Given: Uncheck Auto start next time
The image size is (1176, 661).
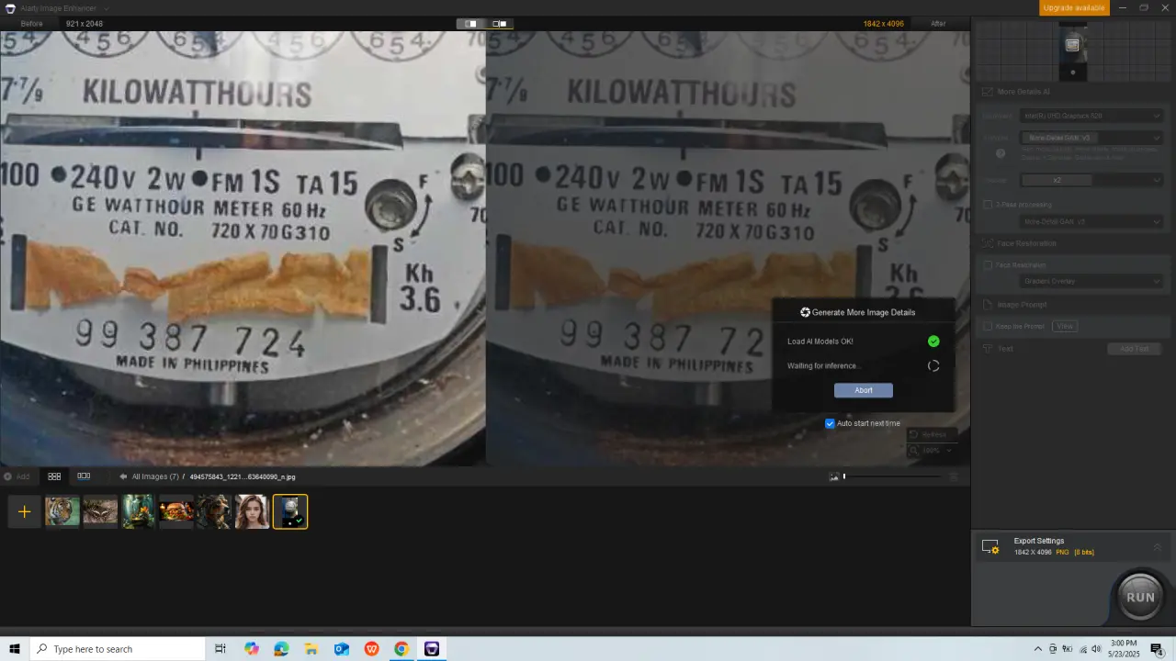Looking at the screenshot, I should point(830,423).
